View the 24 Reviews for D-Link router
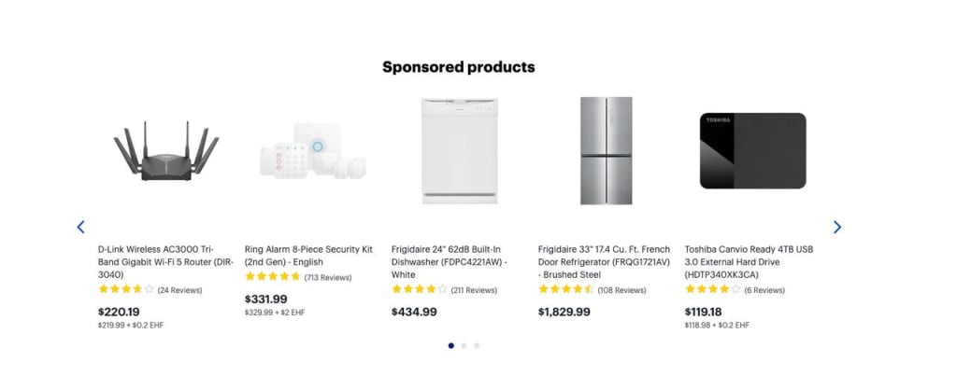Viewport: 957px width, 390px height. pos(179,290)
